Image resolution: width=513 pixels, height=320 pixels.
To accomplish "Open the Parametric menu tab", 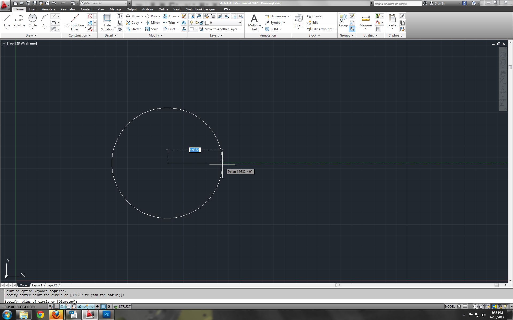I will pyautogui.click(x=68, y=9).
